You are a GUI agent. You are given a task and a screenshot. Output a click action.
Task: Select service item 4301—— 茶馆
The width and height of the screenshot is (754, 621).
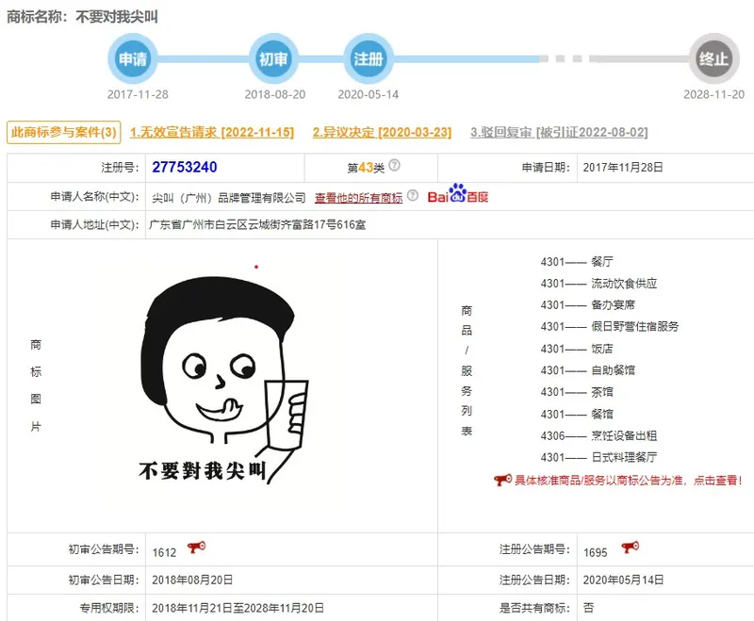coord(577,392)
